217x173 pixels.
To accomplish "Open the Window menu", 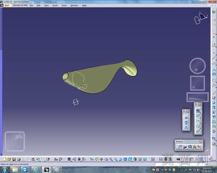I will [74, 6].
